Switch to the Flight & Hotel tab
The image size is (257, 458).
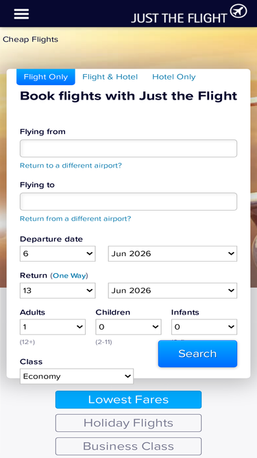110,77
